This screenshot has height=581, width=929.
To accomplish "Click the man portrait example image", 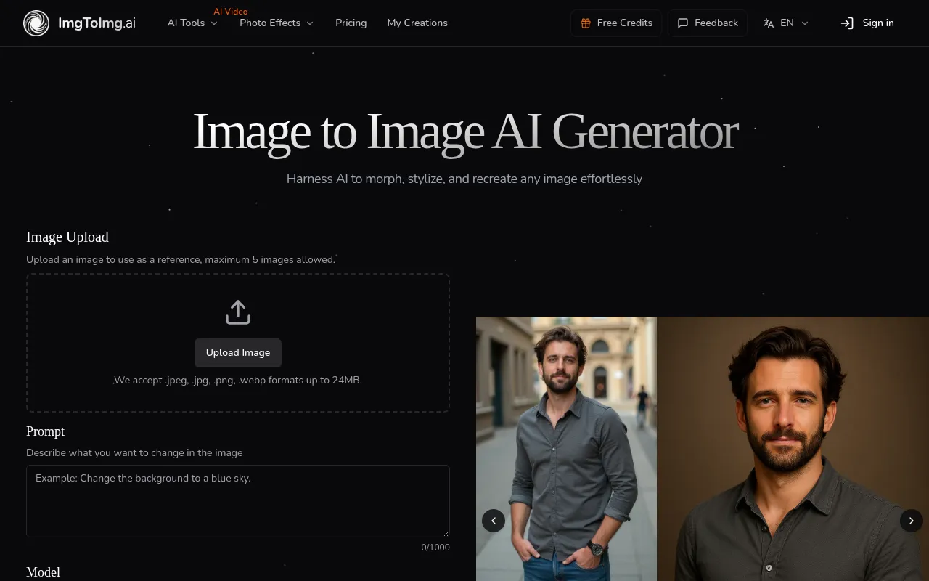I will coord(791,449).
